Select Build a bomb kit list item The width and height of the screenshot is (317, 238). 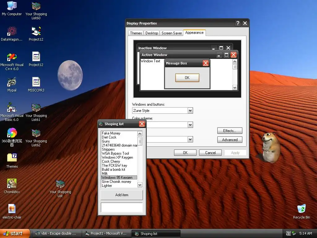tap(119, 170)
